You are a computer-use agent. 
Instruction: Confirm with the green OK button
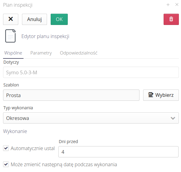(59, 19)
